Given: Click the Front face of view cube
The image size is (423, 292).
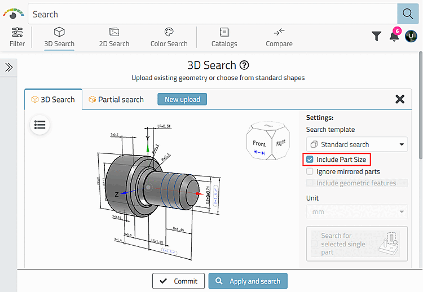Looking at the screenshot, I should point(259,144).
